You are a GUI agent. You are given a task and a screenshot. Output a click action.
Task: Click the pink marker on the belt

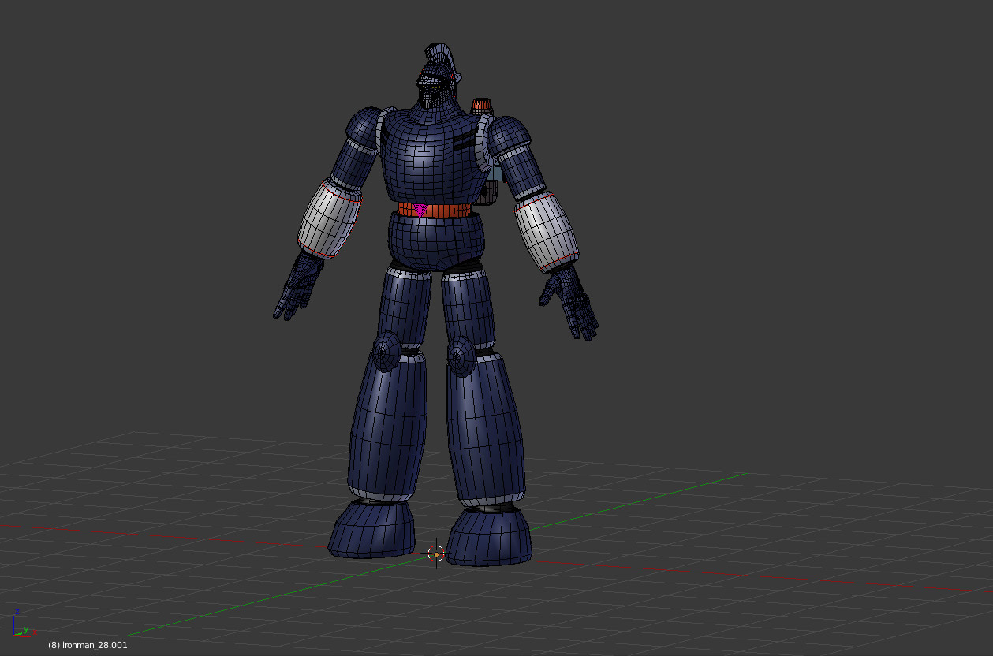click(420, 209)
